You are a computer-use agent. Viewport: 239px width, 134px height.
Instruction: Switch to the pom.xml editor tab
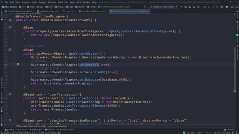pos(68,11)
